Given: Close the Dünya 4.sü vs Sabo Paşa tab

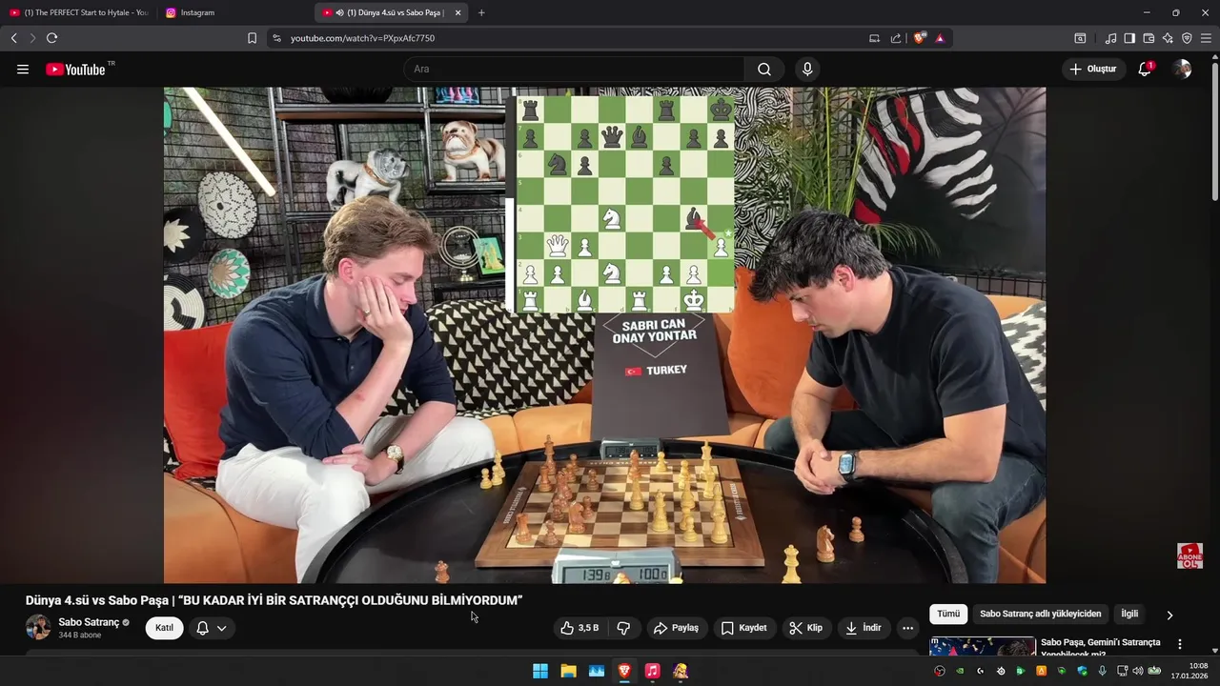Looking at the screenshot, I should pyautogui.click(x=457, y=12).
